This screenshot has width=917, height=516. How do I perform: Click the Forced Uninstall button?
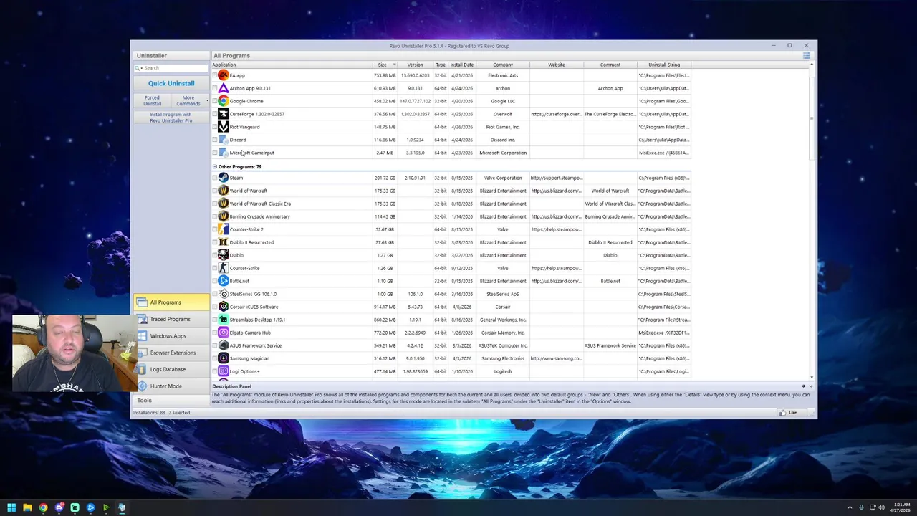tap(152, 100)
